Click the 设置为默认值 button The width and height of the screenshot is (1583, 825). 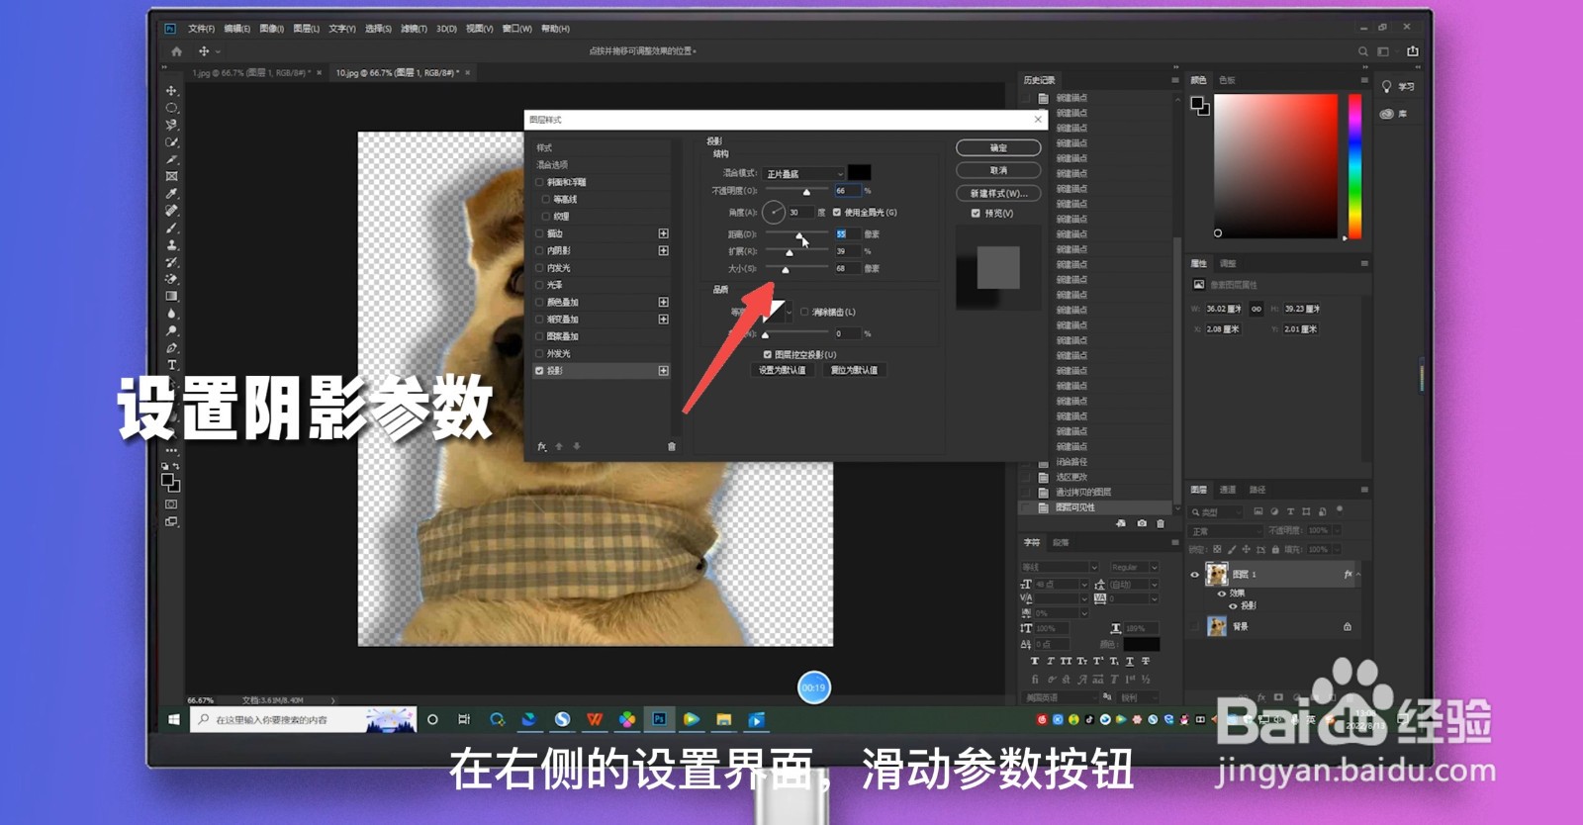[x=782, y=370]
